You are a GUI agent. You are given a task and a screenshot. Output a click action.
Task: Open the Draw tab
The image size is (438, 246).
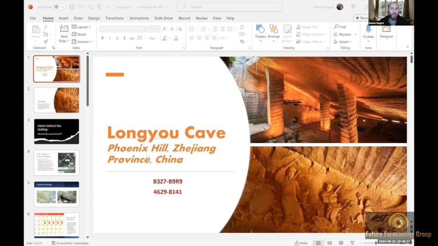[x=78, y=18]
